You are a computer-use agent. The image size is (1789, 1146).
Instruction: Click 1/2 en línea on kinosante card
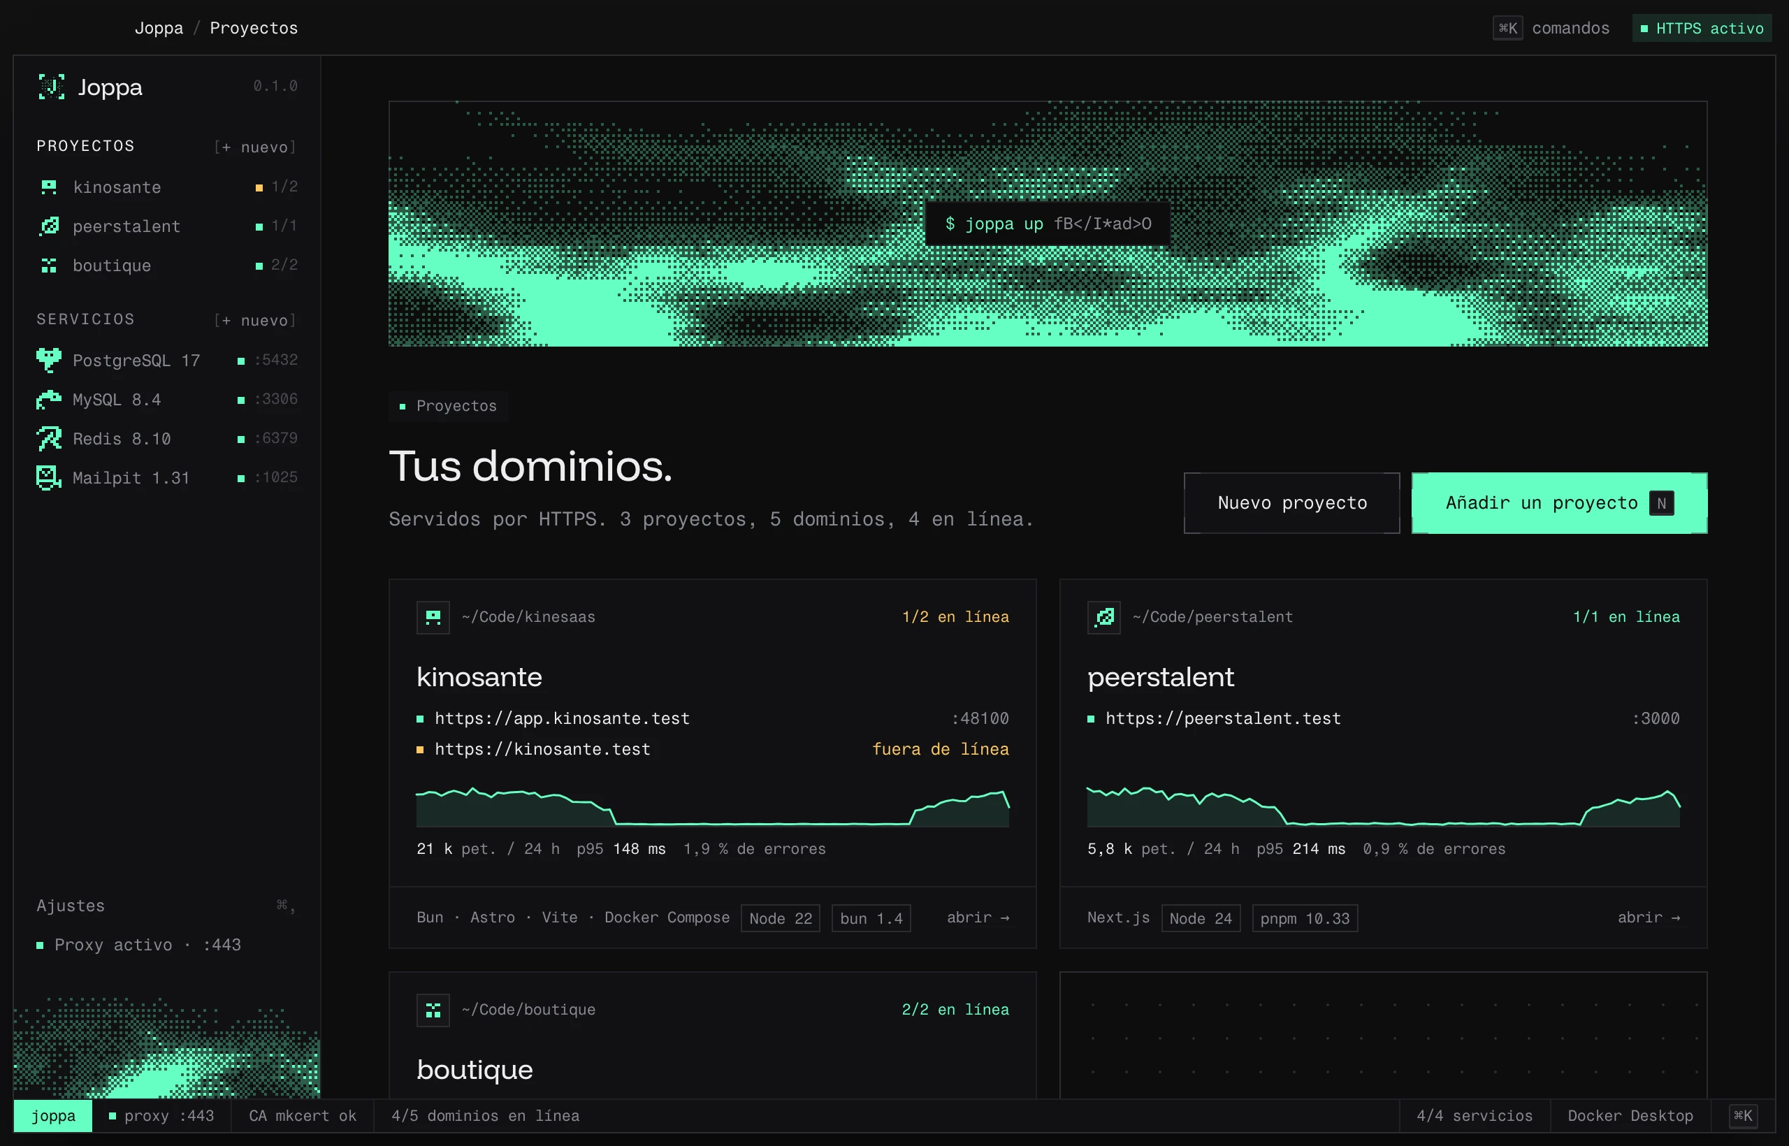tap(955, 617)
